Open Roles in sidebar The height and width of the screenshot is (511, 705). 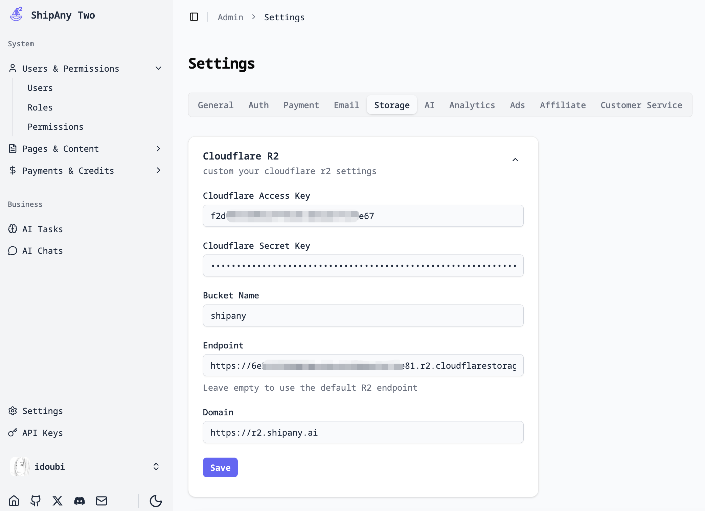tap(40, 107)
